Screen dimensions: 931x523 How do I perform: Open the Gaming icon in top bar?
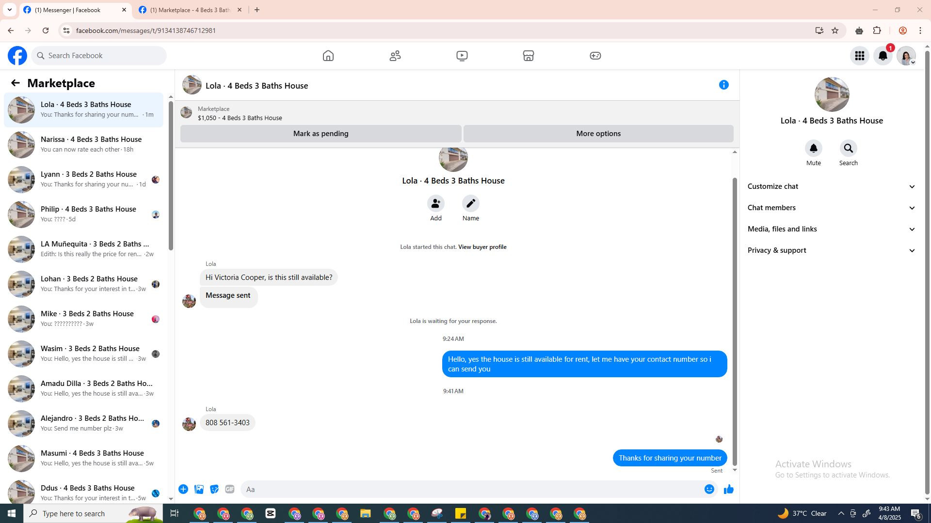(595, 56)
